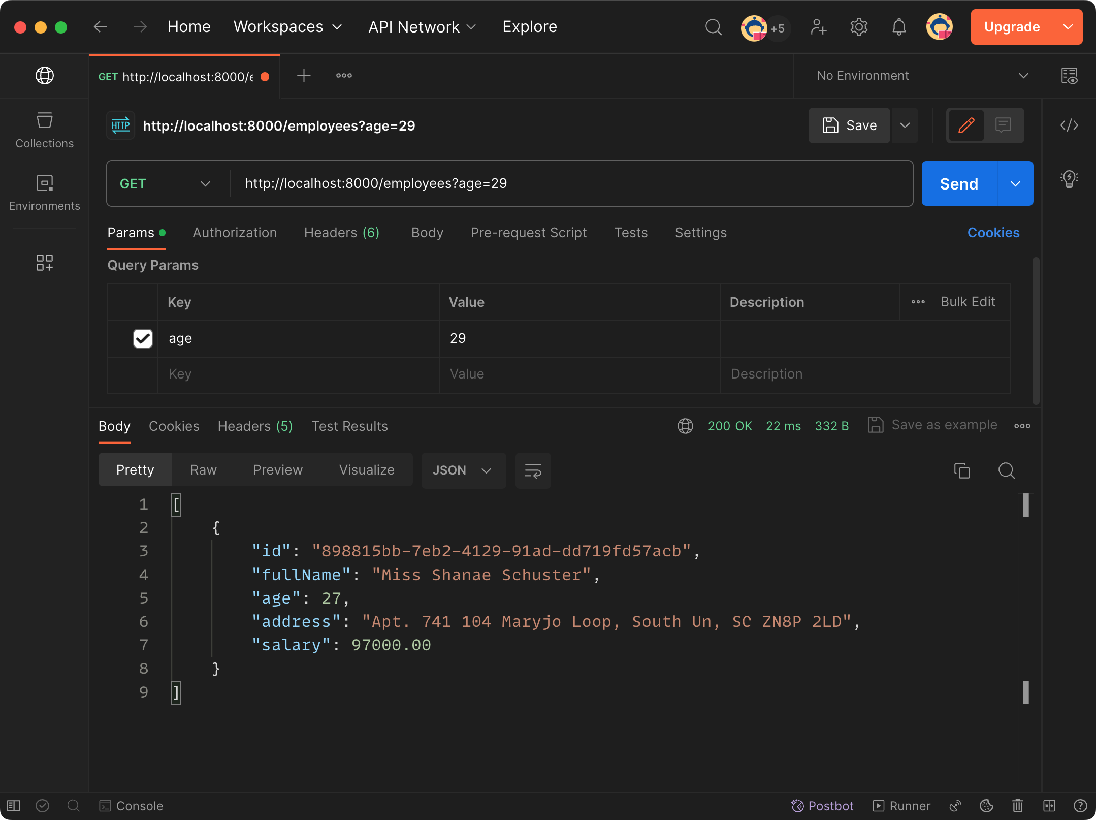Screen dimensions: 1096x820
Task: Open the JSON format dropdown
Action: [463, 470]
